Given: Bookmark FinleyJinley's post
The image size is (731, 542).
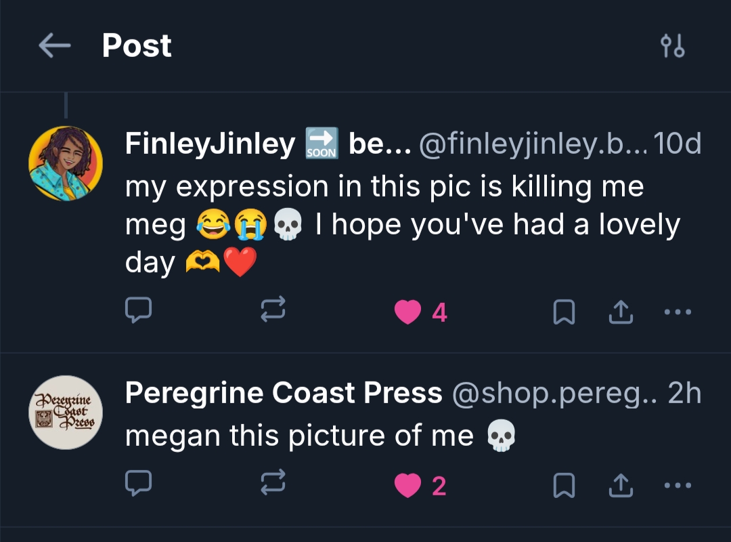Looking at the screenshot, I should pyautogui.click(x=564, y=312).
